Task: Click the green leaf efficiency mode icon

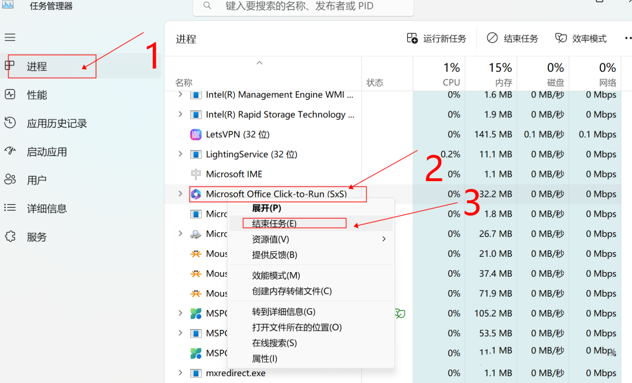Action: 400,314
